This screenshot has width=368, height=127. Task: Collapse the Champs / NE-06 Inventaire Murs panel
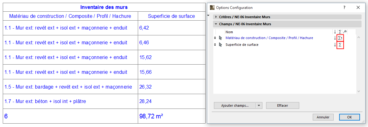[216, 24]
